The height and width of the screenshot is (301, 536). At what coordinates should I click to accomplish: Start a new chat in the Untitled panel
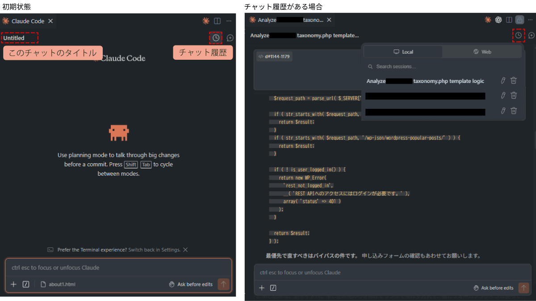230,38
